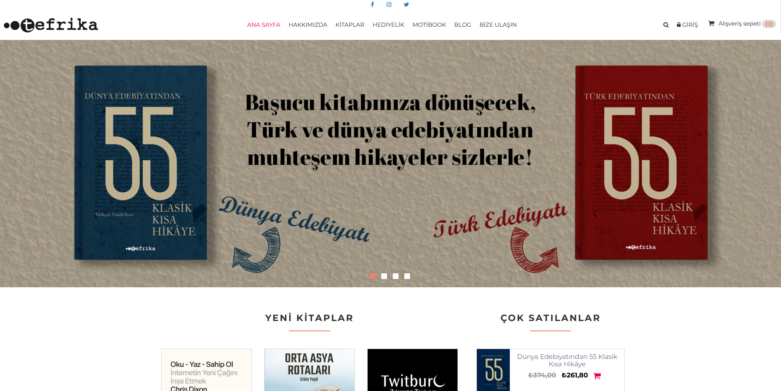The height and width of the screenshot is (391, 781).
Task: Open Dünya Edebiyatından 55 Klasik Kısa Hikâye link
Action: point(567,360)
